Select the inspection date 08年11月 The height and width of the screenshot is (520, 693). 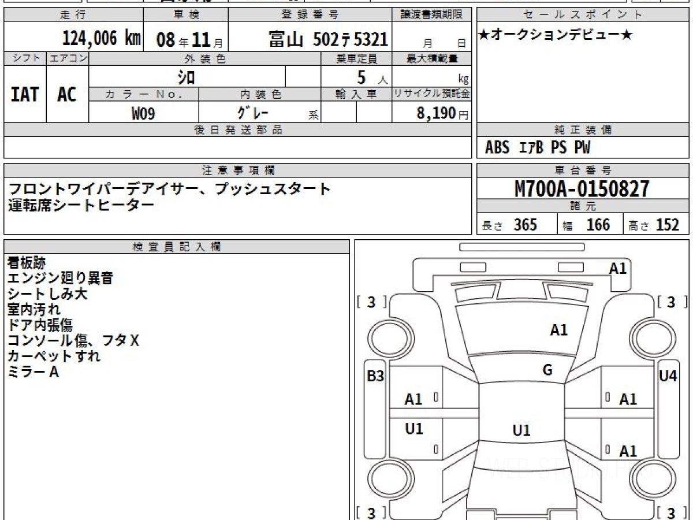189,40
